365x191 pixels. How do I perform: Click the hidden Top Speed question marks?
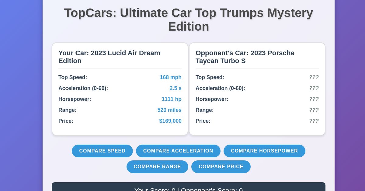[314, 77]
